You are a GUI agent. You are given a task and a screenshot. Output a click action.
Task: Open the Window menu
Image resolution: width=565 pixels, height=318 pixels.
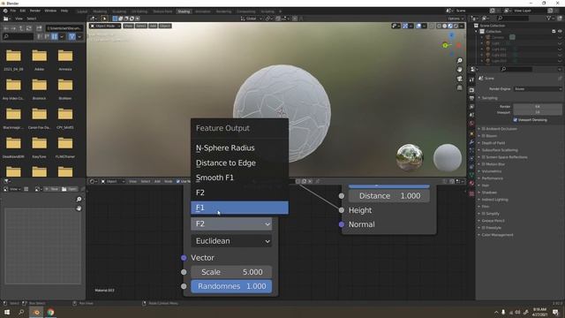(50, 11)
